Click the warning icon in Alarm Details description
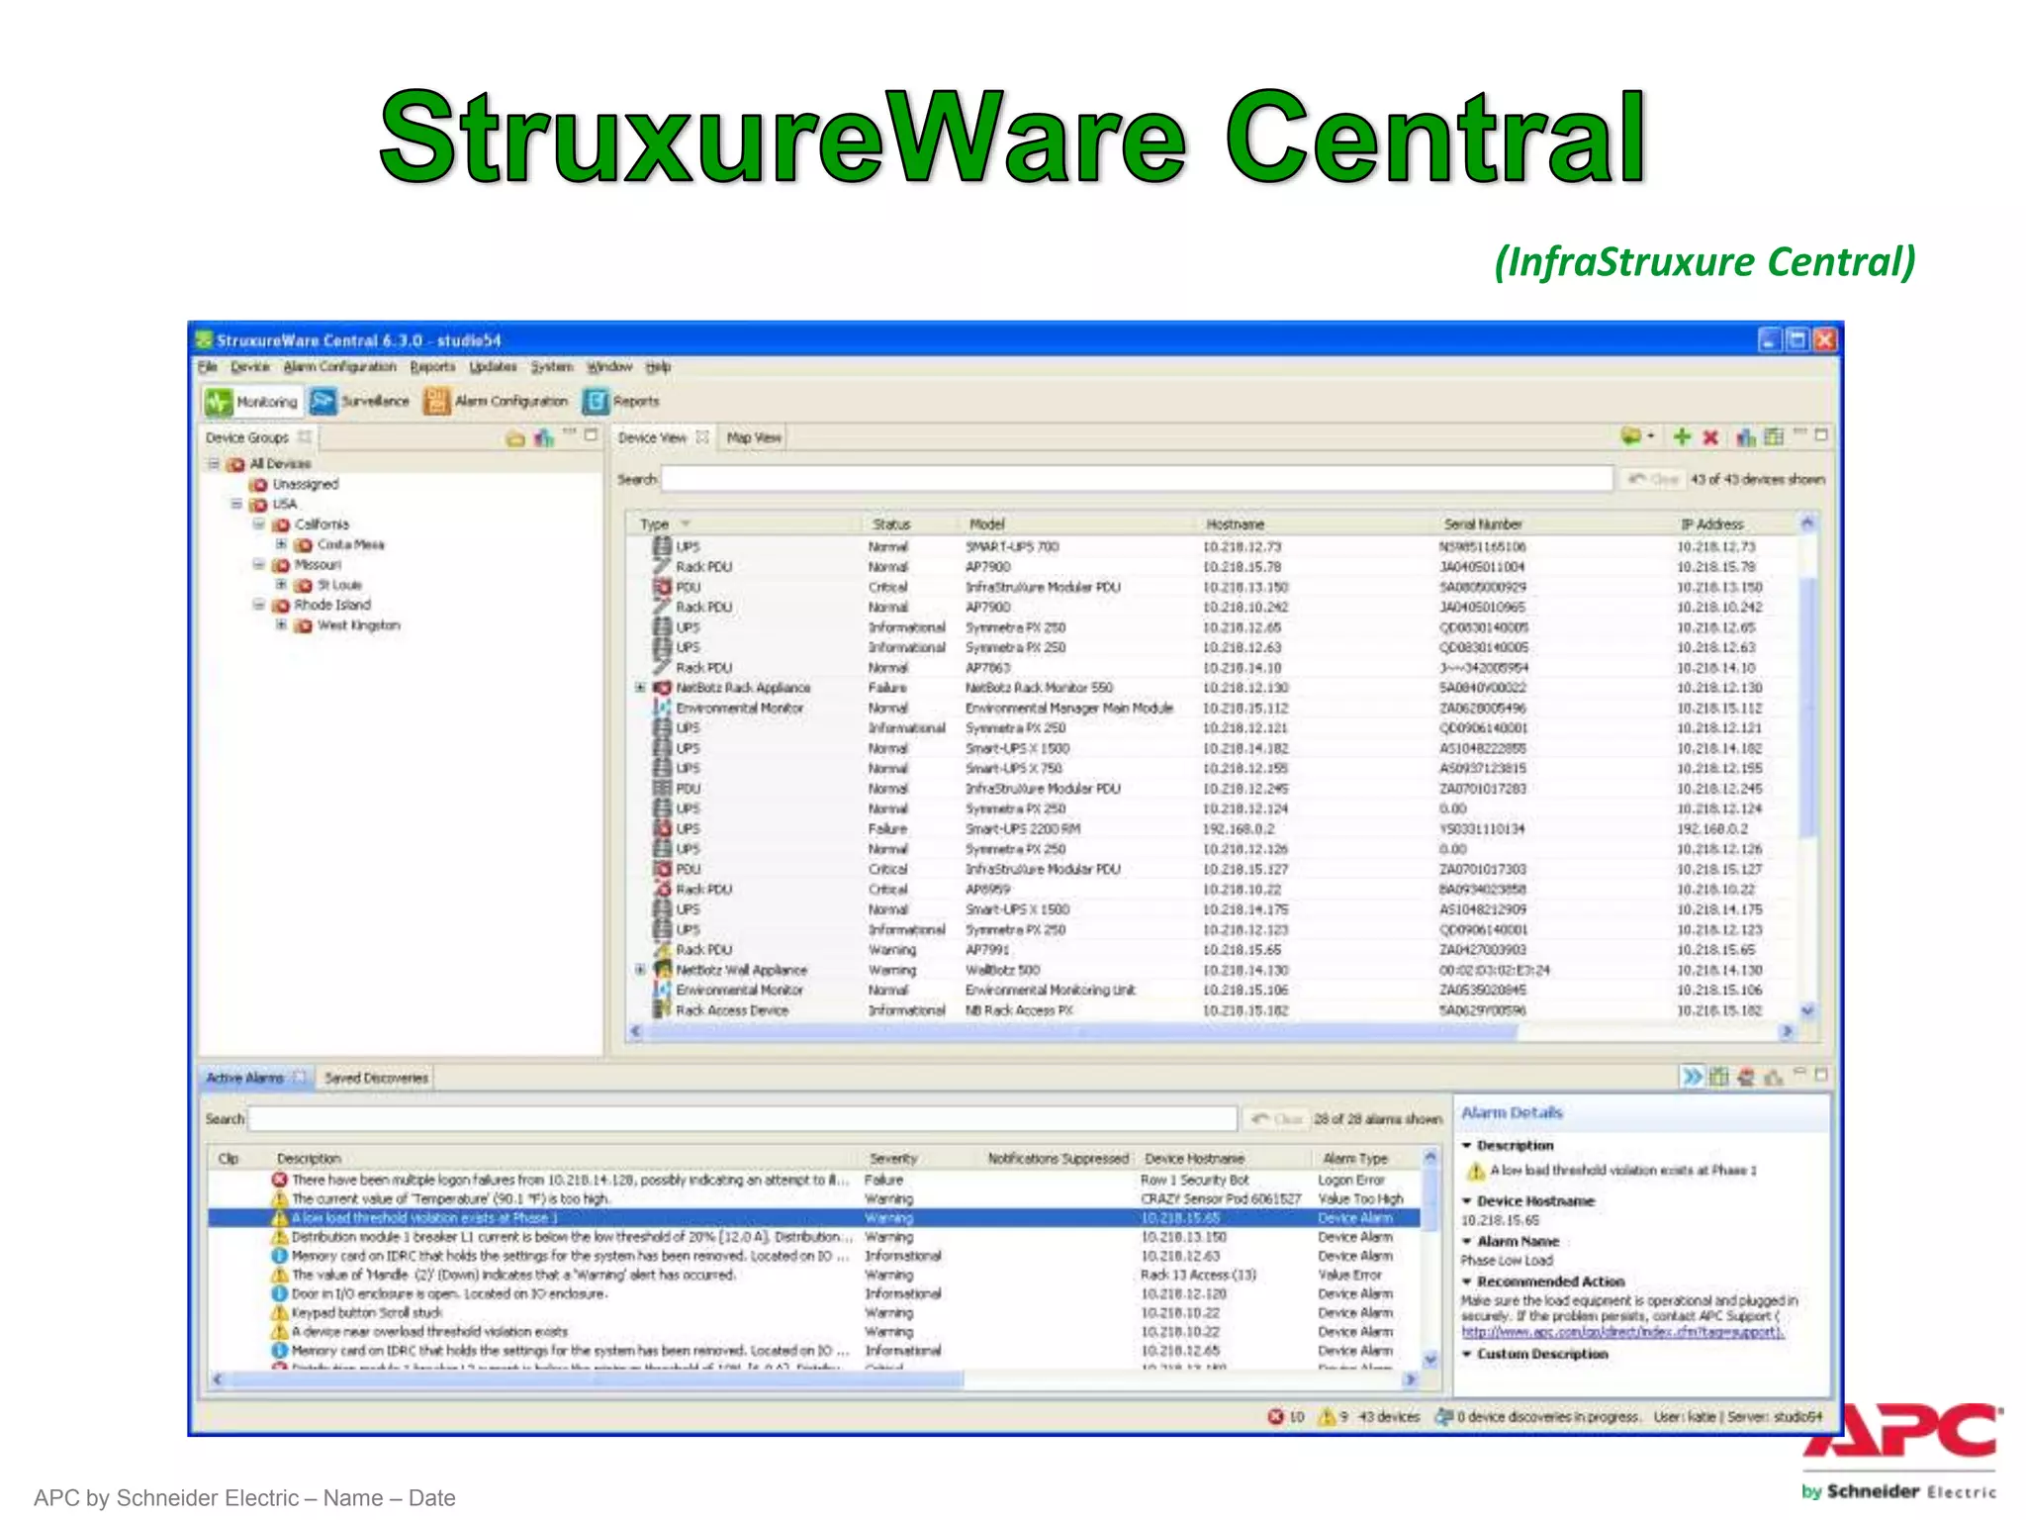The height and width of the screenshot is (1520, 2026). pos(1476,1172)
